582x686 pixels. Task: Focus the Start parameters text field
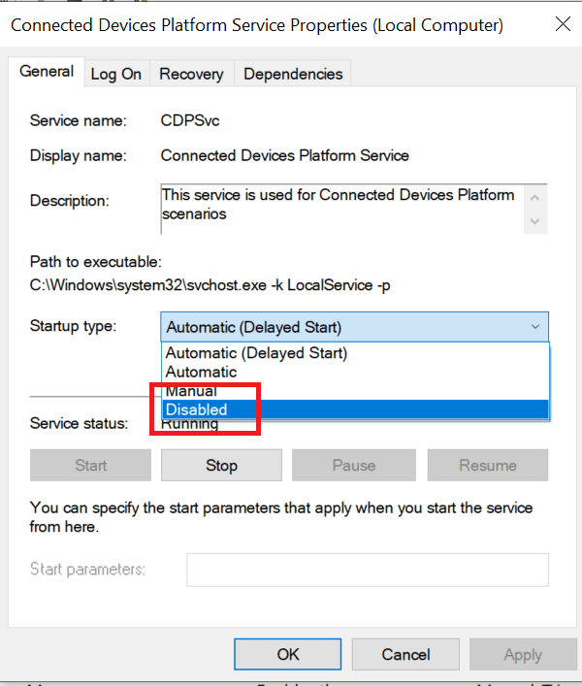368,570
